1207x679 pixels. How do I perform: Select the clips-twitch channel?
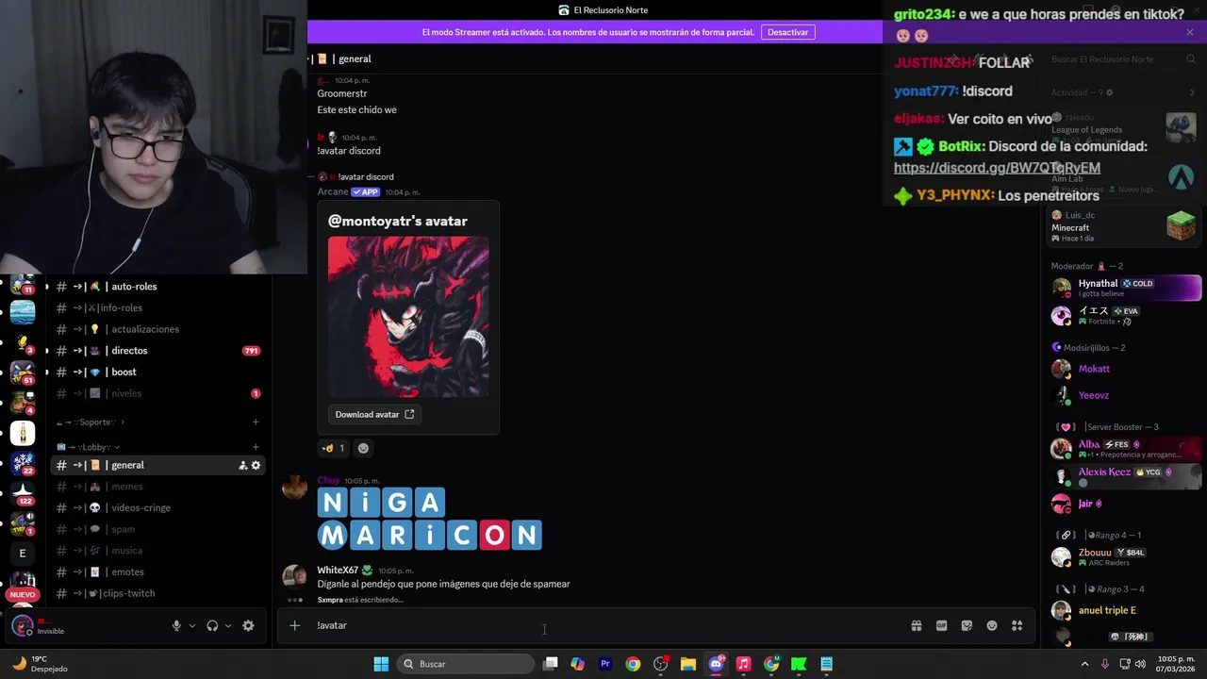coord(157,593)
